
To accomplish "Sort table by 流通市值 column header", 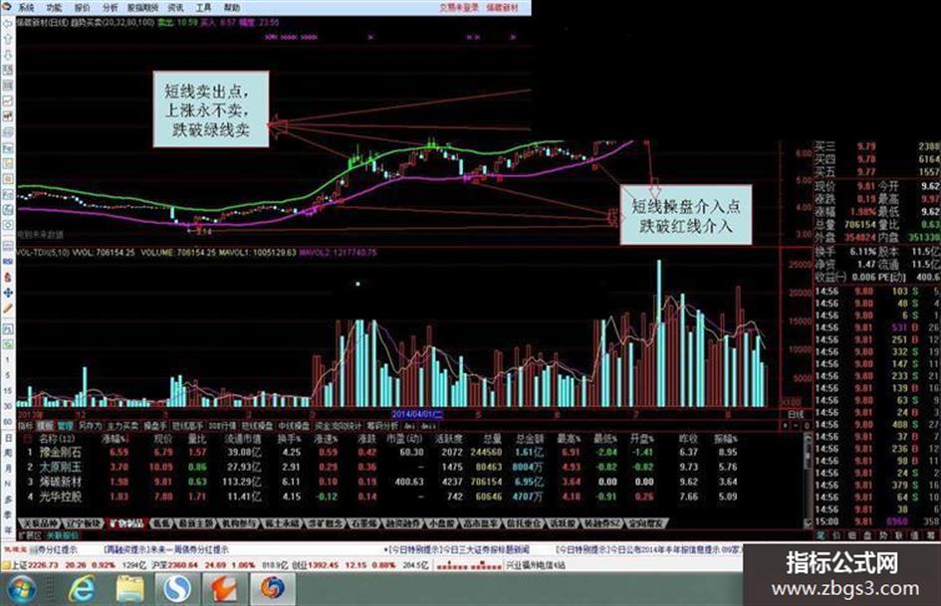I will 242,439.
